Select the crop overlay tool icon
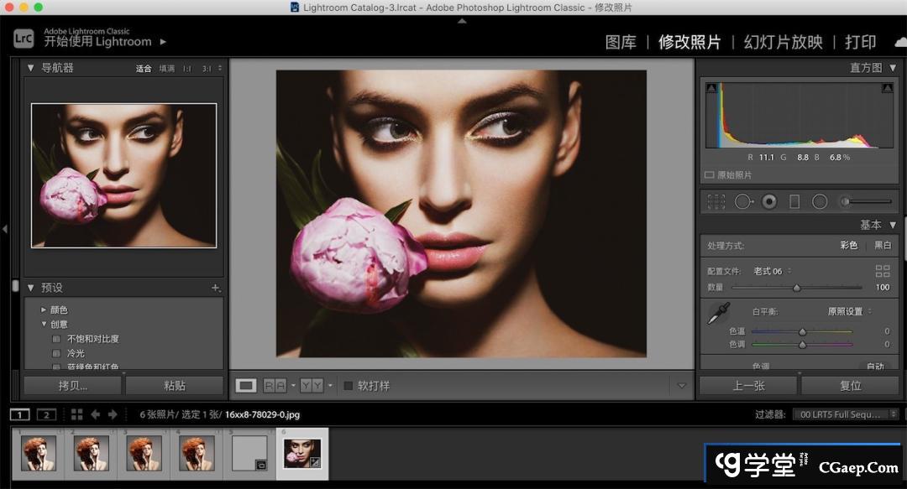This screenshot has height=489, width=907. (716, 201)
